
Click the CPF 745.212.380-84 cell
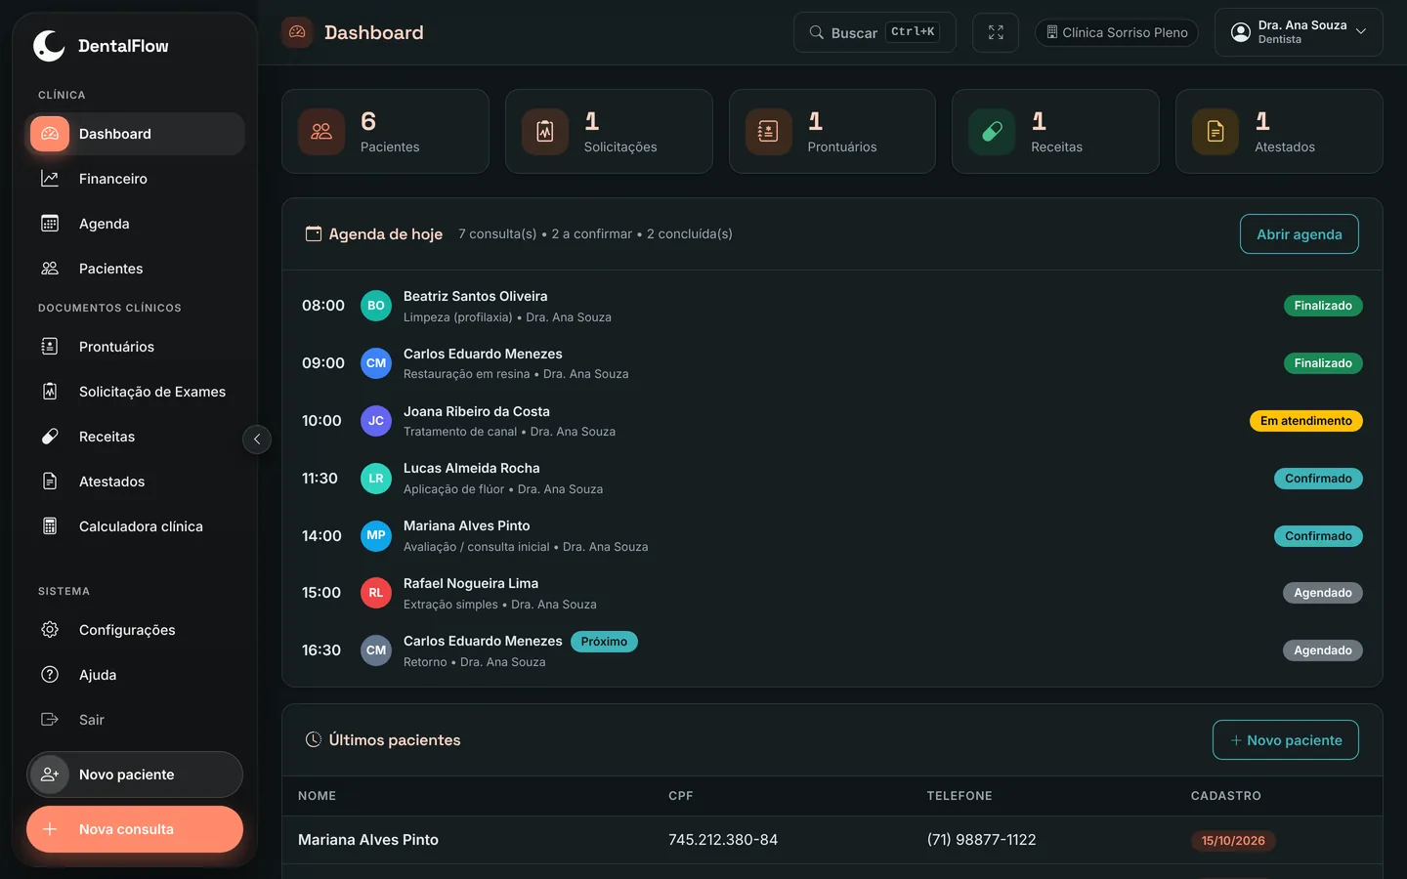pyautogui.click(x=723, y=840)
